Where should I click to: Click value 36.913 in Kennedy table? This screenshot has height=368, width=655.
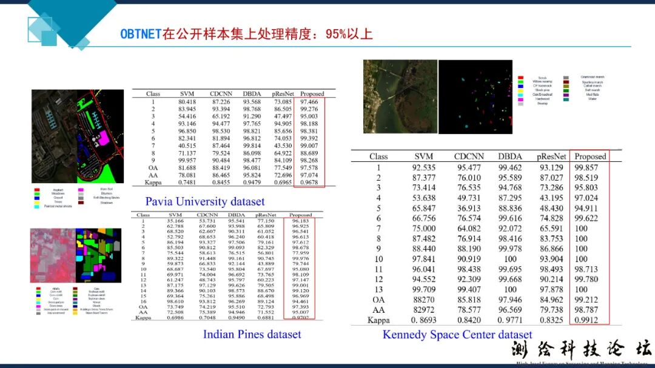click(469, 208)
